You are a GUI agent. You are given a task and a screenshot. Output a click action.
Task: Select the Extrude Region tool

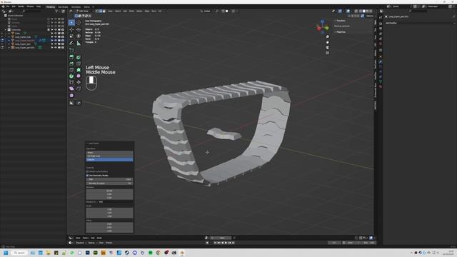[71, 57]
